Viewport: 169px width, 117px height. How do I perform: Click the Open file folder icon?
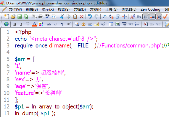tap(13, 17)
